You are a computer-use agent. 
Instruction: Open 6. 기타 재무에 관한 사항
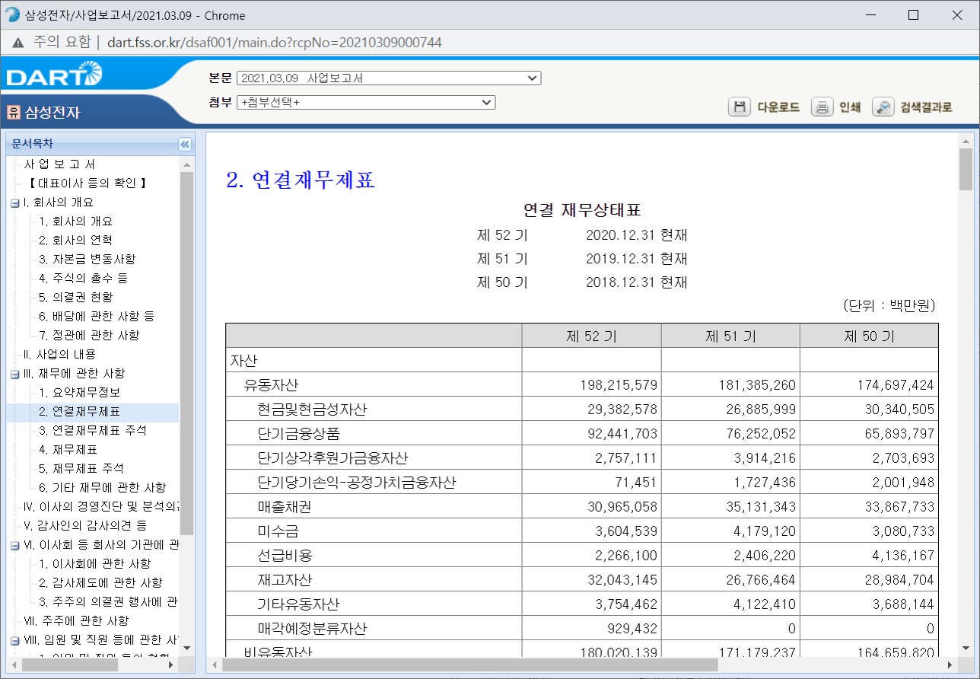(102, 488)
